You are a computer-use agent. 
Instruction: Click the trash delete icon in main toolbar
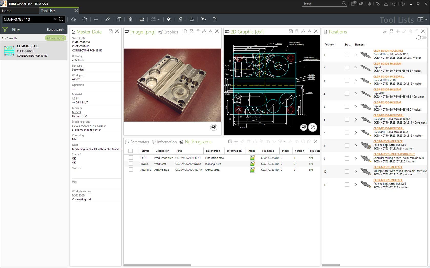point(130,19)
